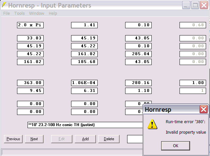Click the 185.68 value field

click(x=85, y=62)
